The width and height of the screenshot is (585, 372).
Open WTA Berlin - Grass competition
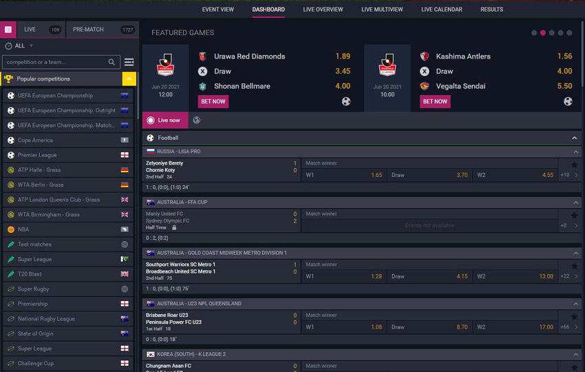68,185
